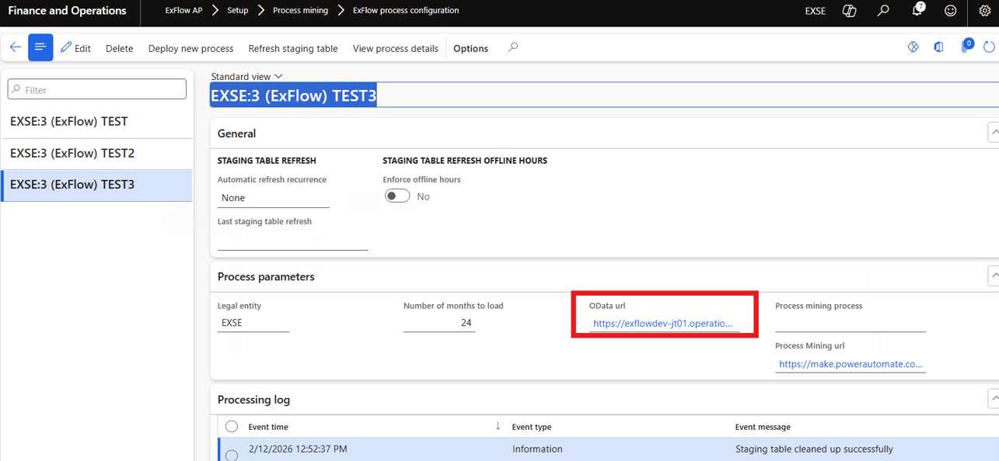Click Event message column header
Viewport: 999px width, 461px height.
click(x=763, y=427)
